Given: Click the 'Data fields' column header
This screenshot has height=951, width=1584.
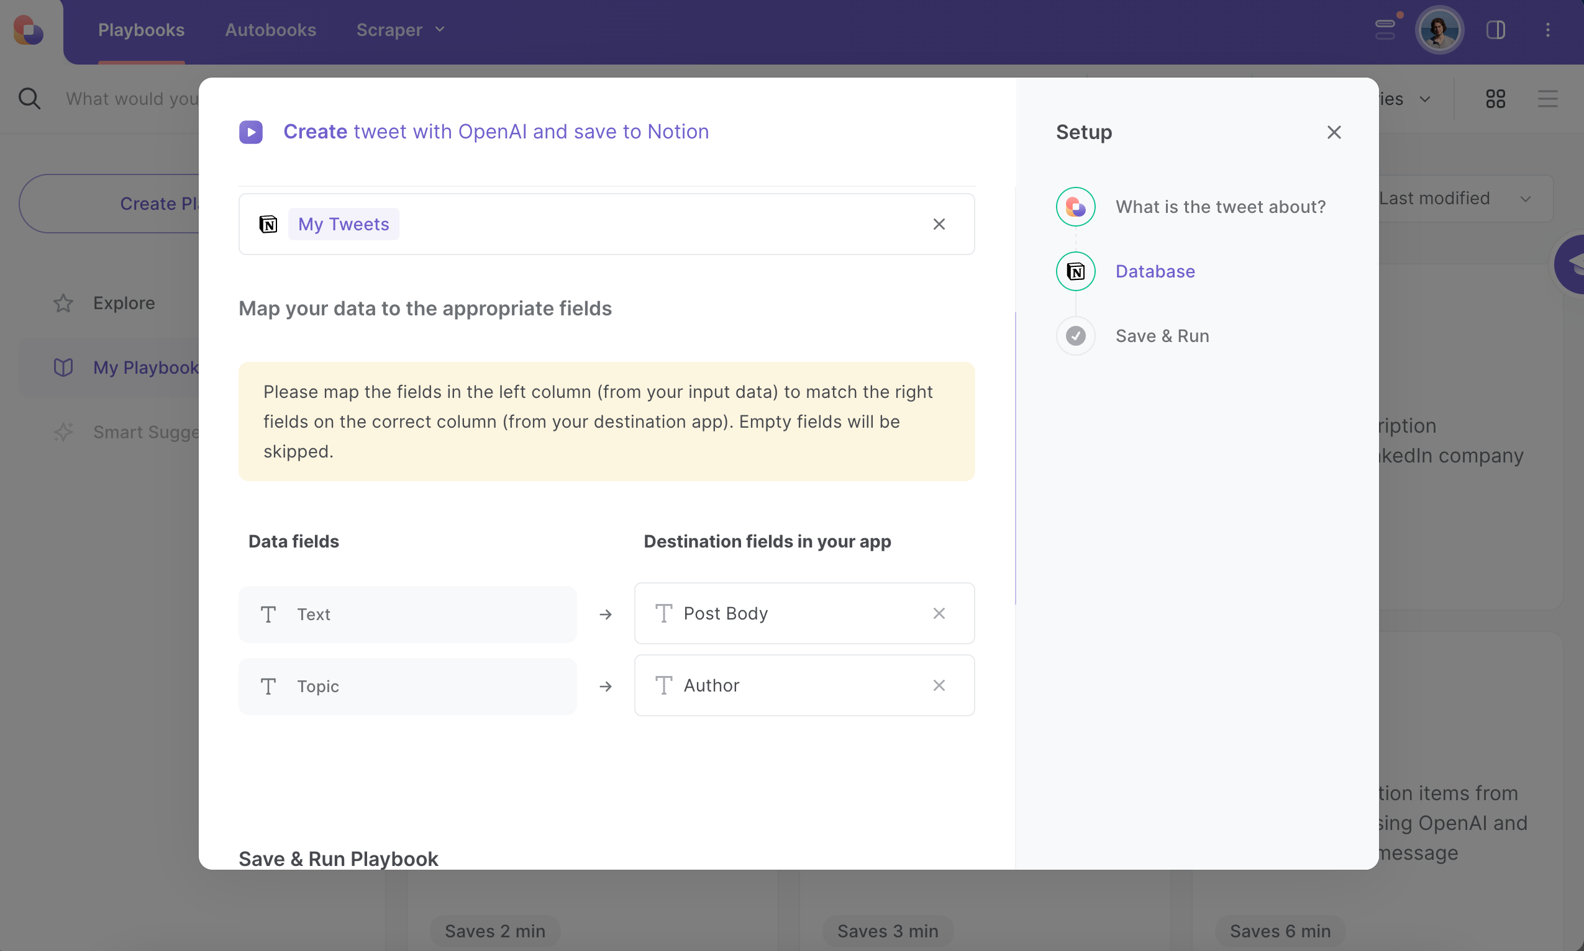Looking at the screenshot, I should tap(294, 541).
